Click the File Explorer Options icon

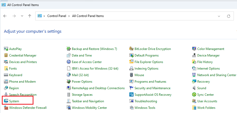pyautogui.click(x=131, y=62)
